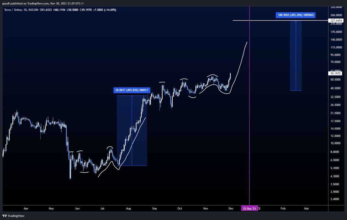Click the Nov label on time axis
Viewport: 347px width, 220px height.
point(206,208)
